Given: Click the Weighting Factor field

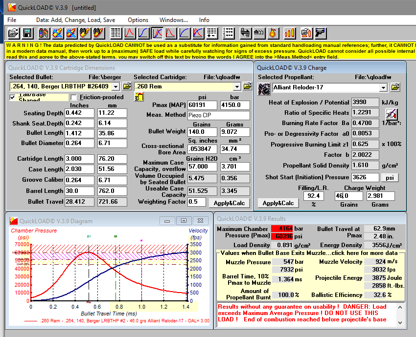Looking at the screenshot, I should pyautogui.click(x=197, y=202).
